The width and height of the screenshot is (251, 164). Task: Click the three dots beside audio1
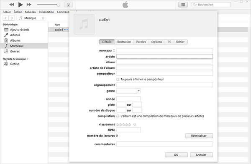pos(66,30)
